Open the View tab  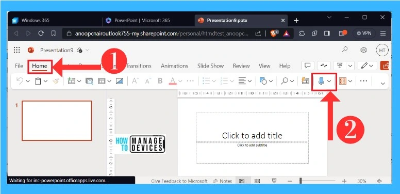264,66
